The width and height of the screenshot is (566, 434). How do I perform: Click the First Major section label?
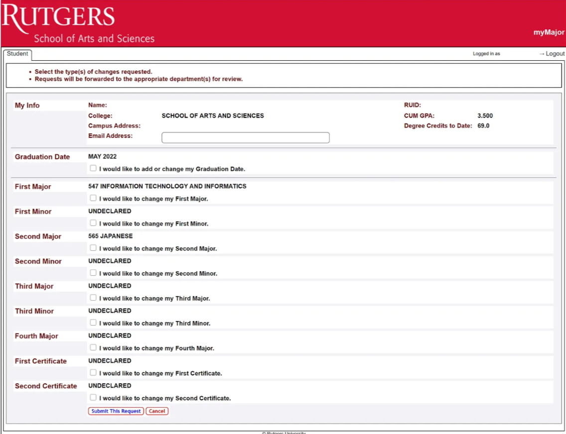[x=33, y=187]
